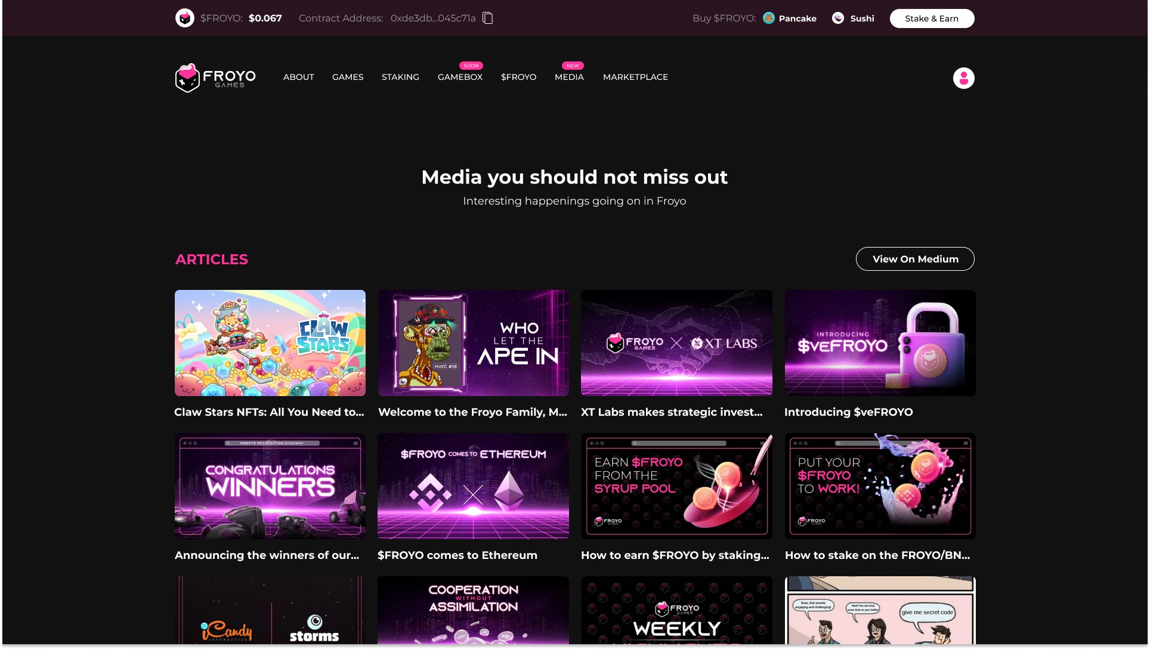
Task: Open the GAMEBOX nav item
Action: point(459,77)
